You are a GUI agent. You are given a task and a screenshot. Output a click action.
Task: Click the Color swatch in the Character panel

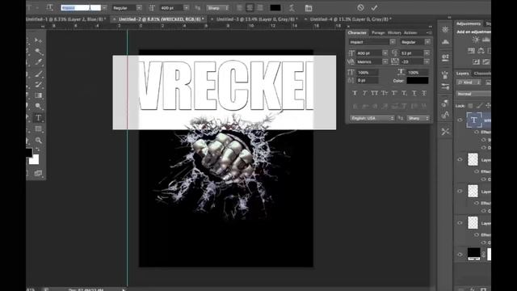pyautogui.click(x=418, y=81)
